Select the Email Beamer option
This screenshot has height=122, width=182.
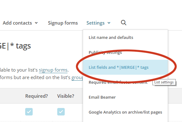point(102,97)
